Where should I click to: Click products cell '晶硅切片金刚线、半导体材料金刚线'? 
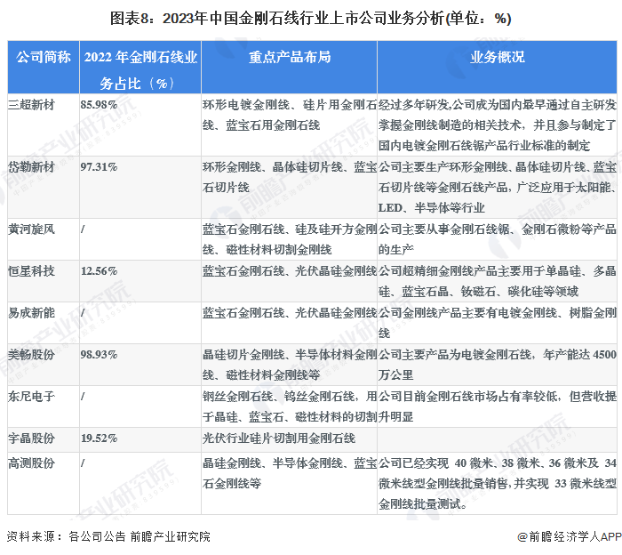coord(290,365)
